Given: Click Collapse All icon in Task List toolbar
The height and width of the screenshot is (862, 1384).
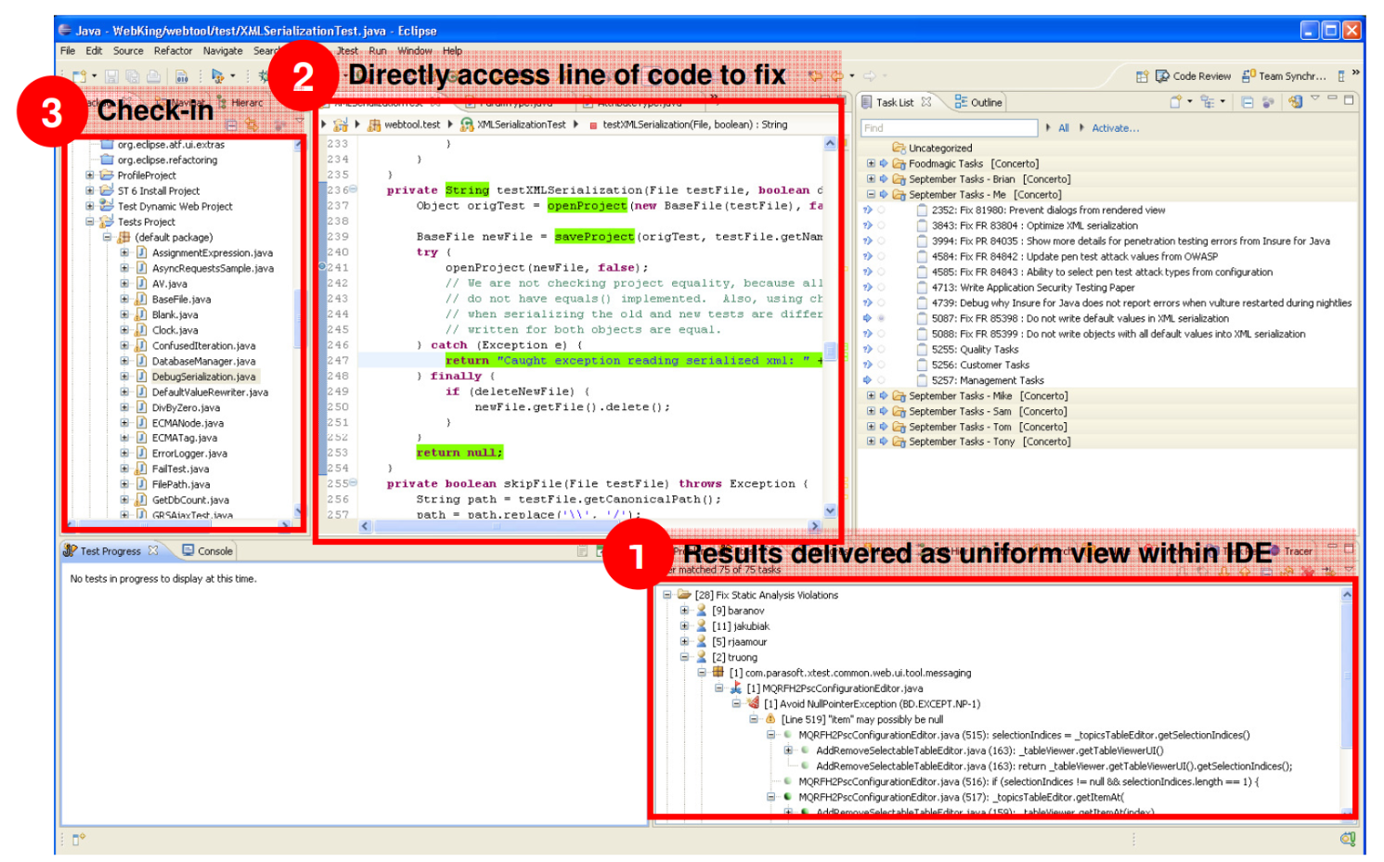Looking at the screenshot, I should coord(1248,102).
